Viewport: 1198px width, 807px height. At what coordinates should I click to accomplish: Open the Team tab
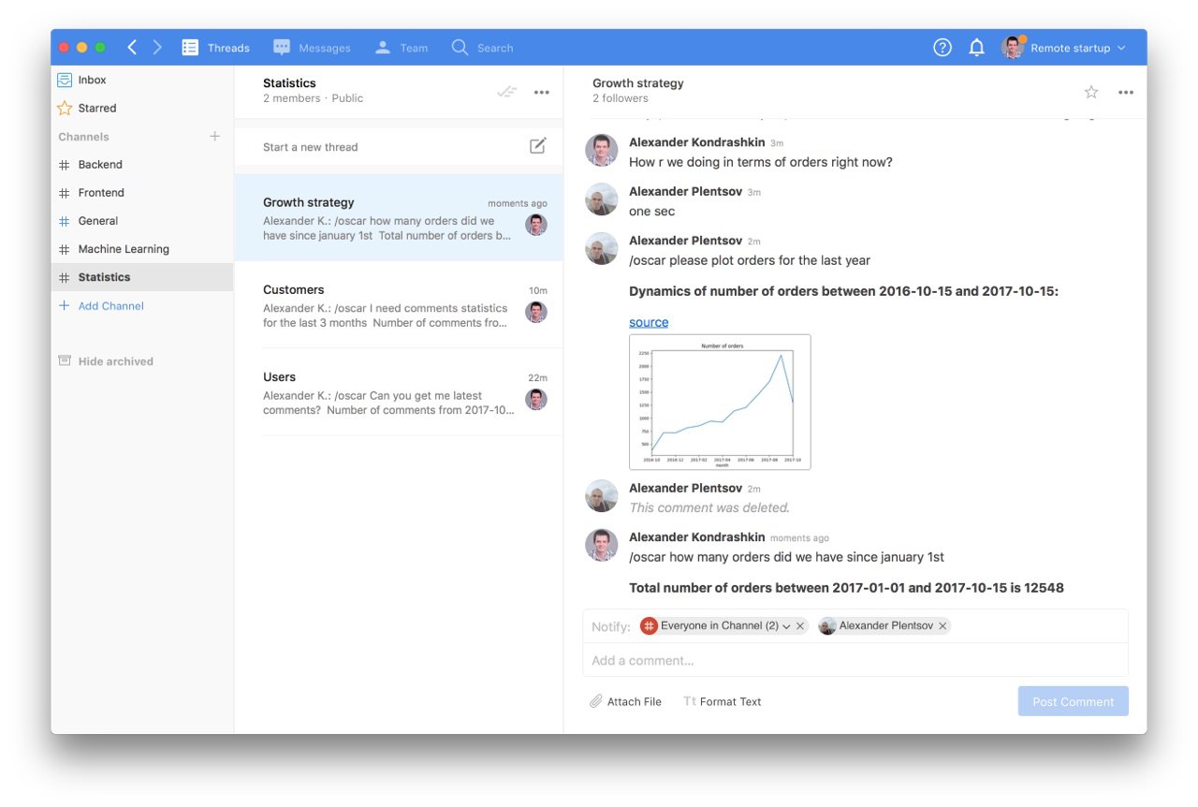401,48
